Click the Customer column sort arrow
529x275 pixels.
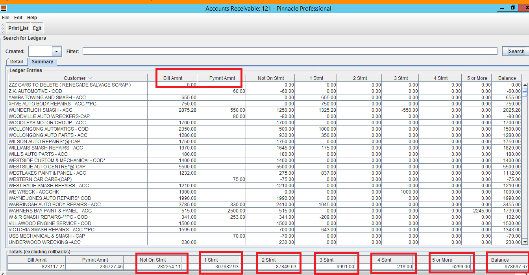coord(90,78)
